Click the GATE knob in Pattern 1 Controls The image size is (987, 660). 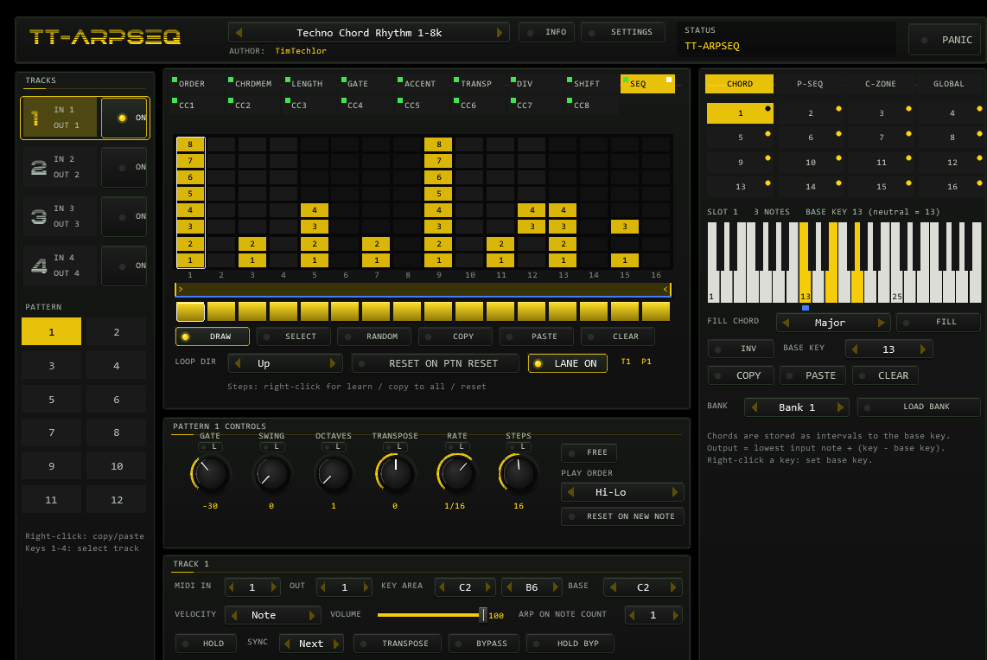coord(210,473)
